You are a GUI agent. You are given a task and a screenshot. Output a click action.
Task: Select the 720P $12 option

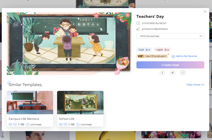click(144, 50)
